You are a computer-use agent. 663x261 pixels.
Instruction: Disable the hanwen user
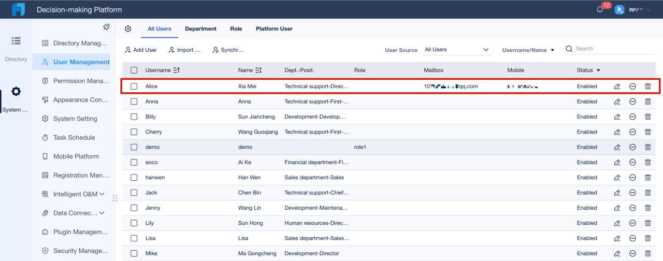point(632,178)
